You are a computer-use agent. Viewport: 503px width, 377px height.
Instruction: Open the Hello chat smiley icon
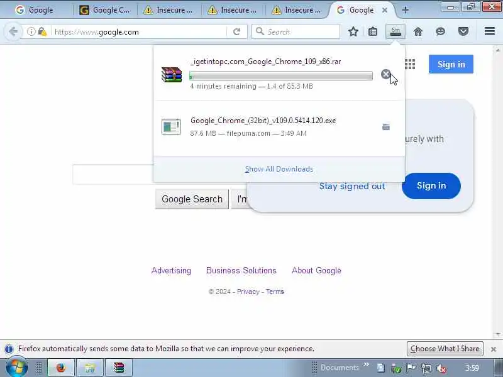click(441, 31)
